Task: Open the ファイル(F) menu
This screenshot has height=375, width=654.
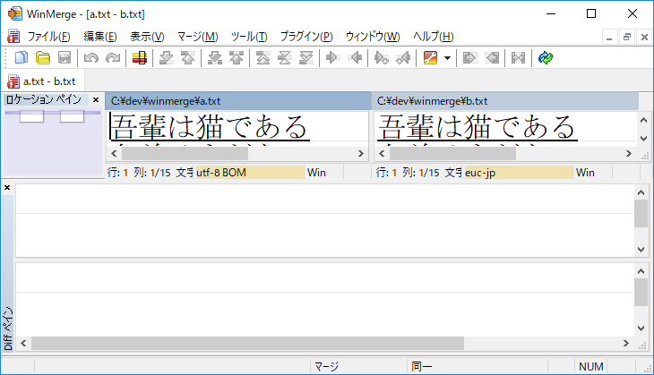Action: tap(48, 37)
